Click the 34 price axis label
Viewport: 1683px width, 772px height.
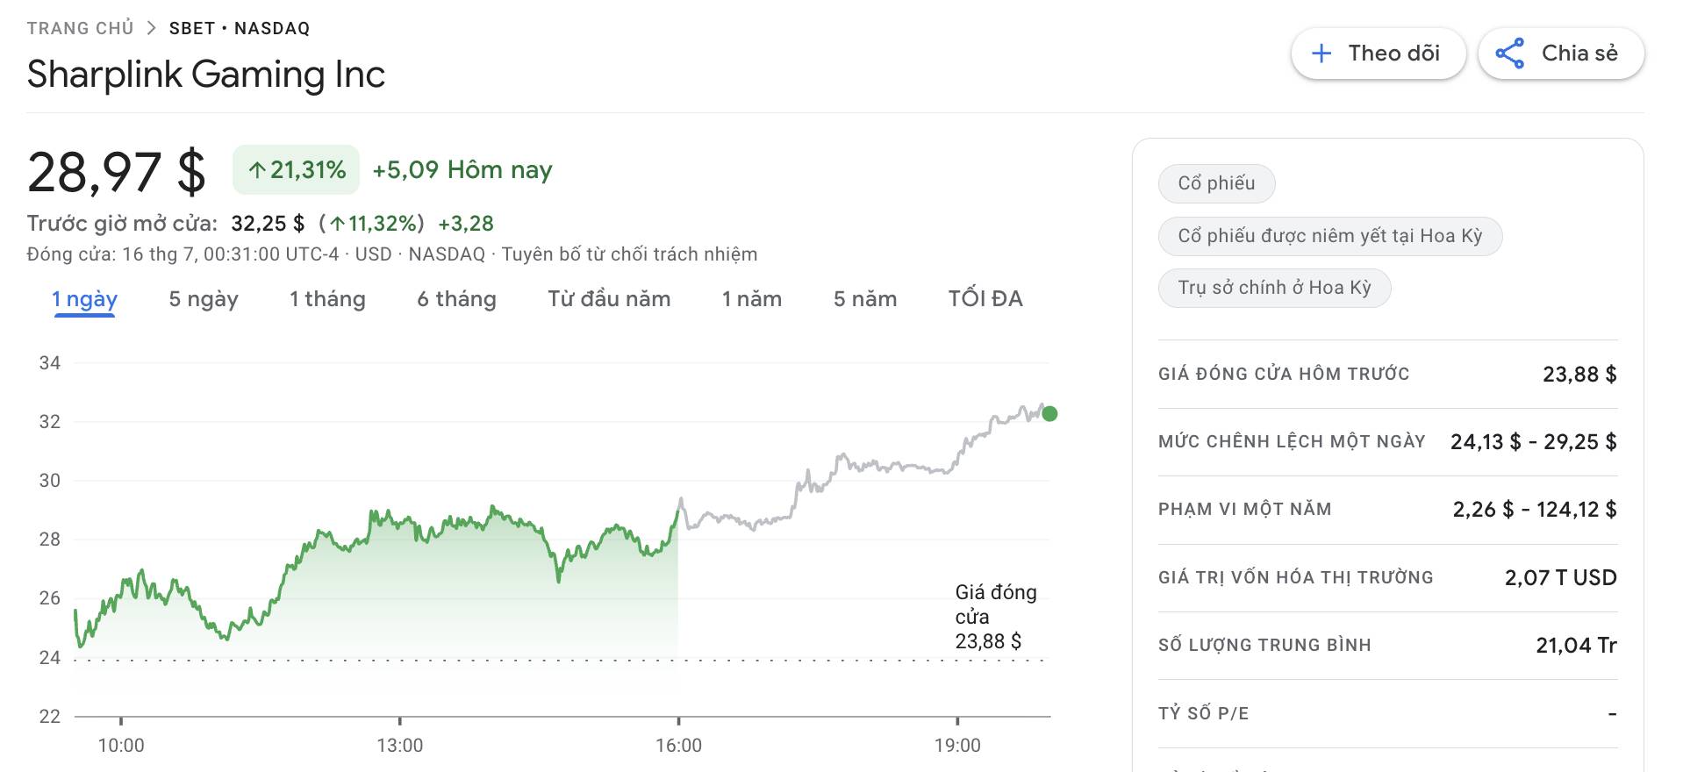click(x=50, y=363)
